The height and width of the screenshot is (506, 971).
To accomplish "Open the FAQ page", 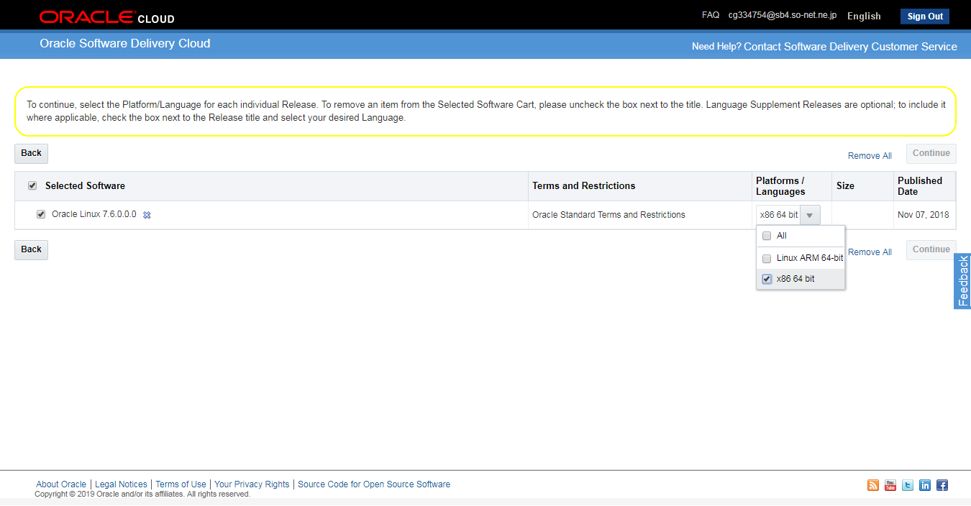I will click(x=710, y=14).
